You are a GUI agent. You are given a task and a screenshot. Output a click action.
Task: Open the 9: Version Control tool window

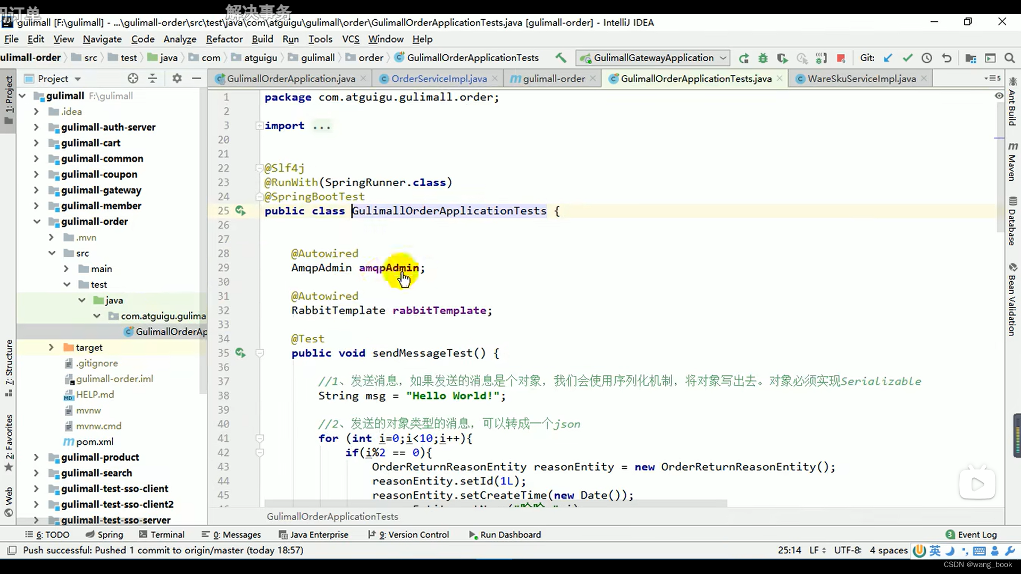[408, 535]
